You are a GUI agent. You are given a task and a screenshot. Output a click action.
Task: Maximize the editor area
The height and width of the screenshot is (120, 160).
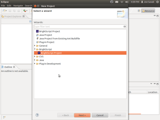tap(157, 16)
